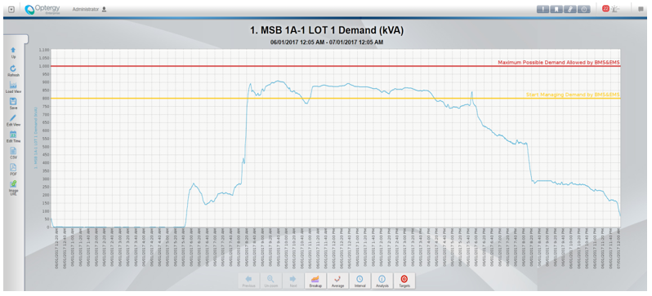Viewport: 652px width, 296px height.
Task: Save the current view from sidebar
Action: (x=13, y=104)
